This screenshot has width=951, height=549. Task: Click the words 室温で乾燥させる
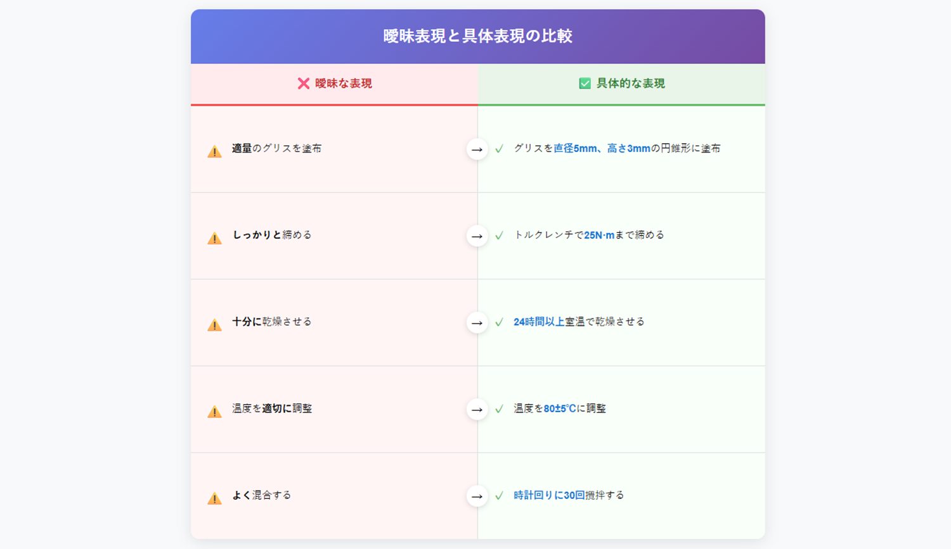605,322
